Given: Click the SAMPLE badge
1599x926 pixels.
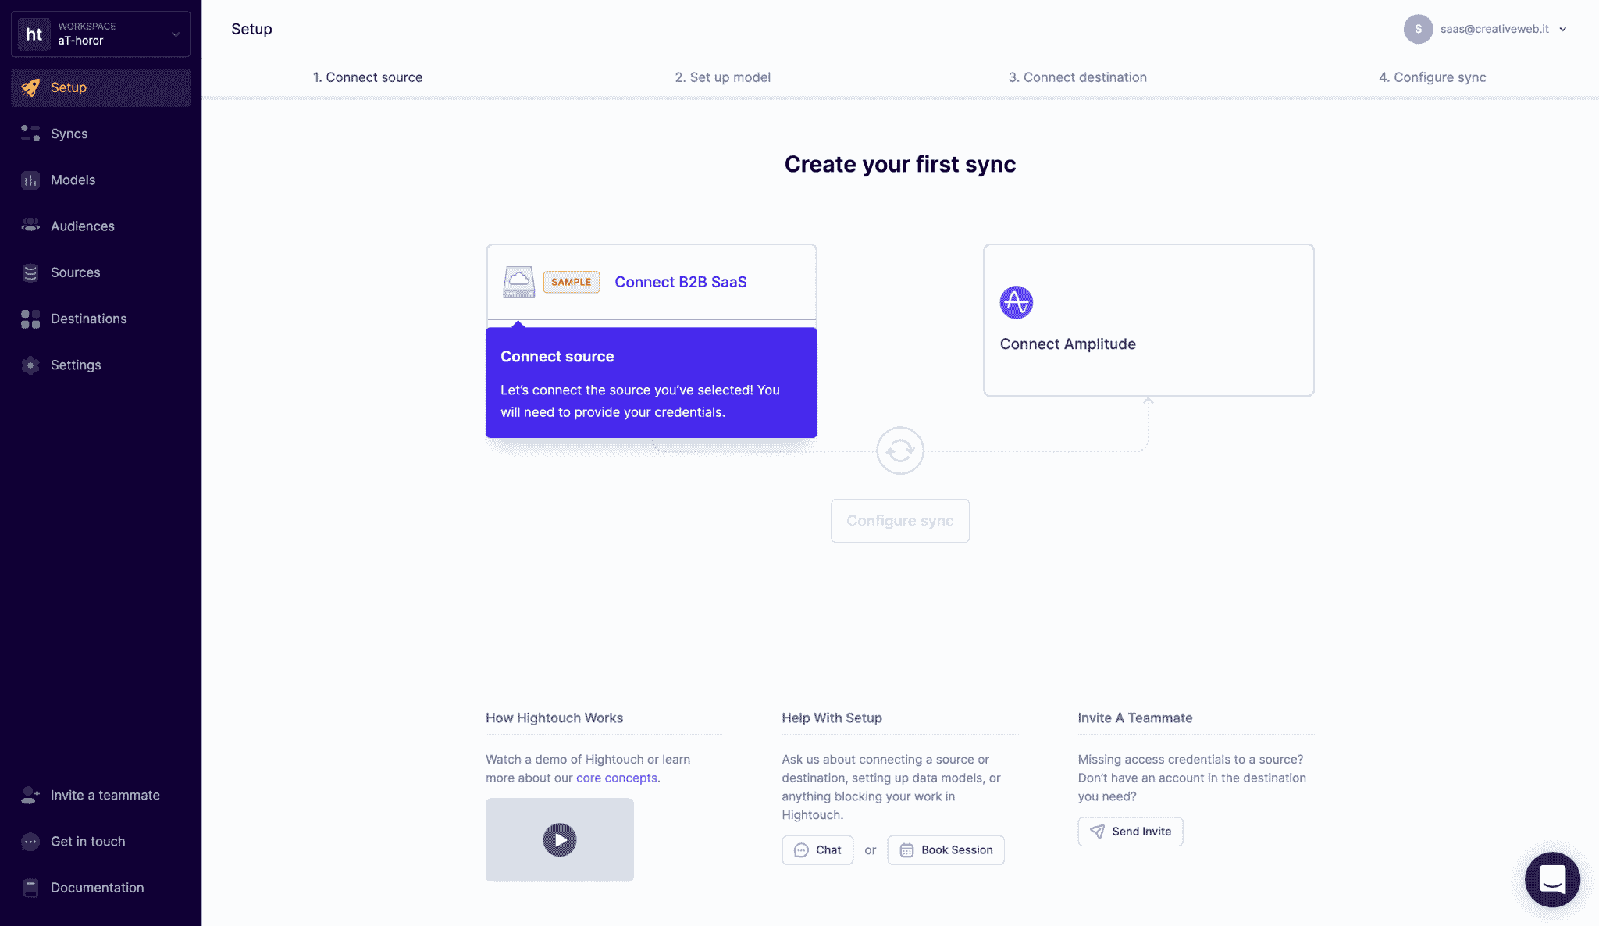Looking at the screenshot, I should click(572, 282).
